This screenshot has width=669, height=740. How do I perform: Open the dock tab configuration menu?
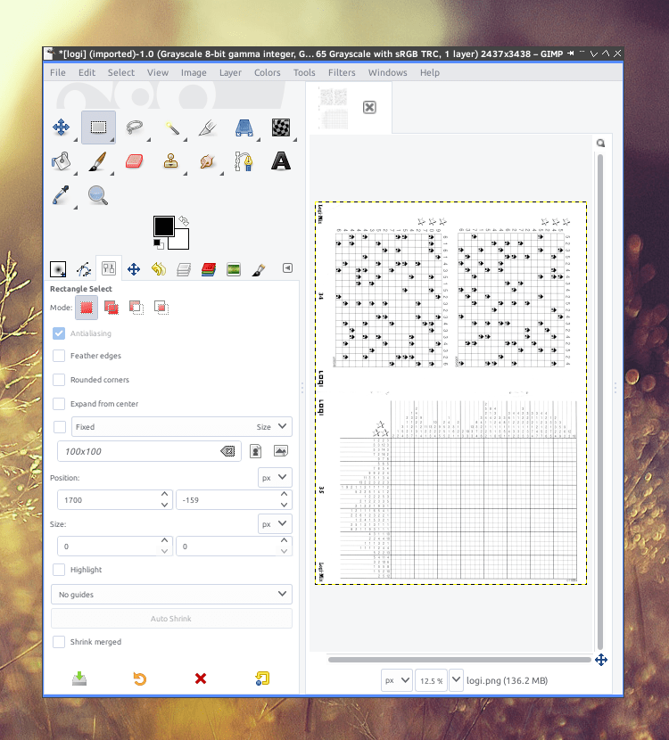(x=287, y=268)
